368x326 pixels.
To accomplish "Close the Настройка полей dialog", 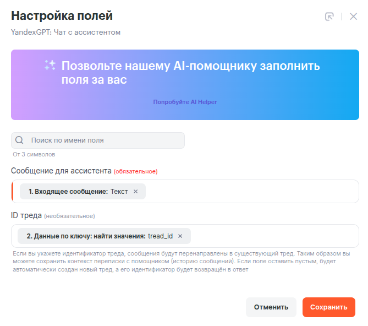I will click(x=353, y=17).
